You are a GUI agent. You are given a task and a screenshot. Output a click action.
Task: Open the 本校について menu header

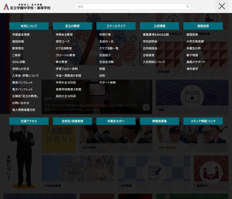coord(29,26)
